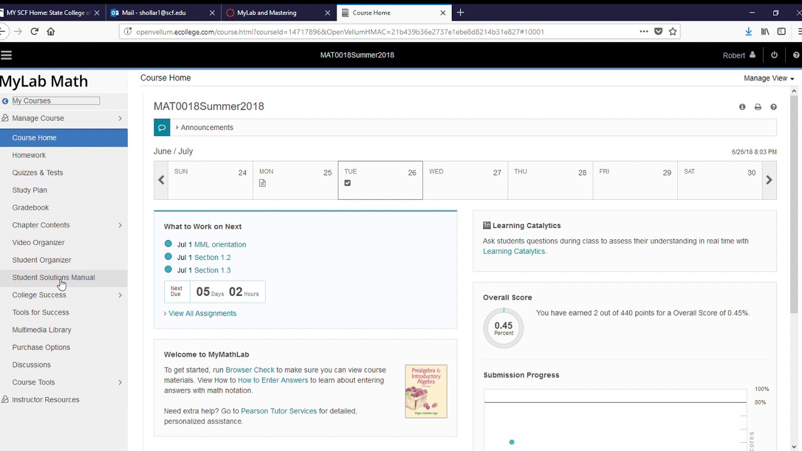
Task: Click the View All Assignments link
Action: coord(202,313)
